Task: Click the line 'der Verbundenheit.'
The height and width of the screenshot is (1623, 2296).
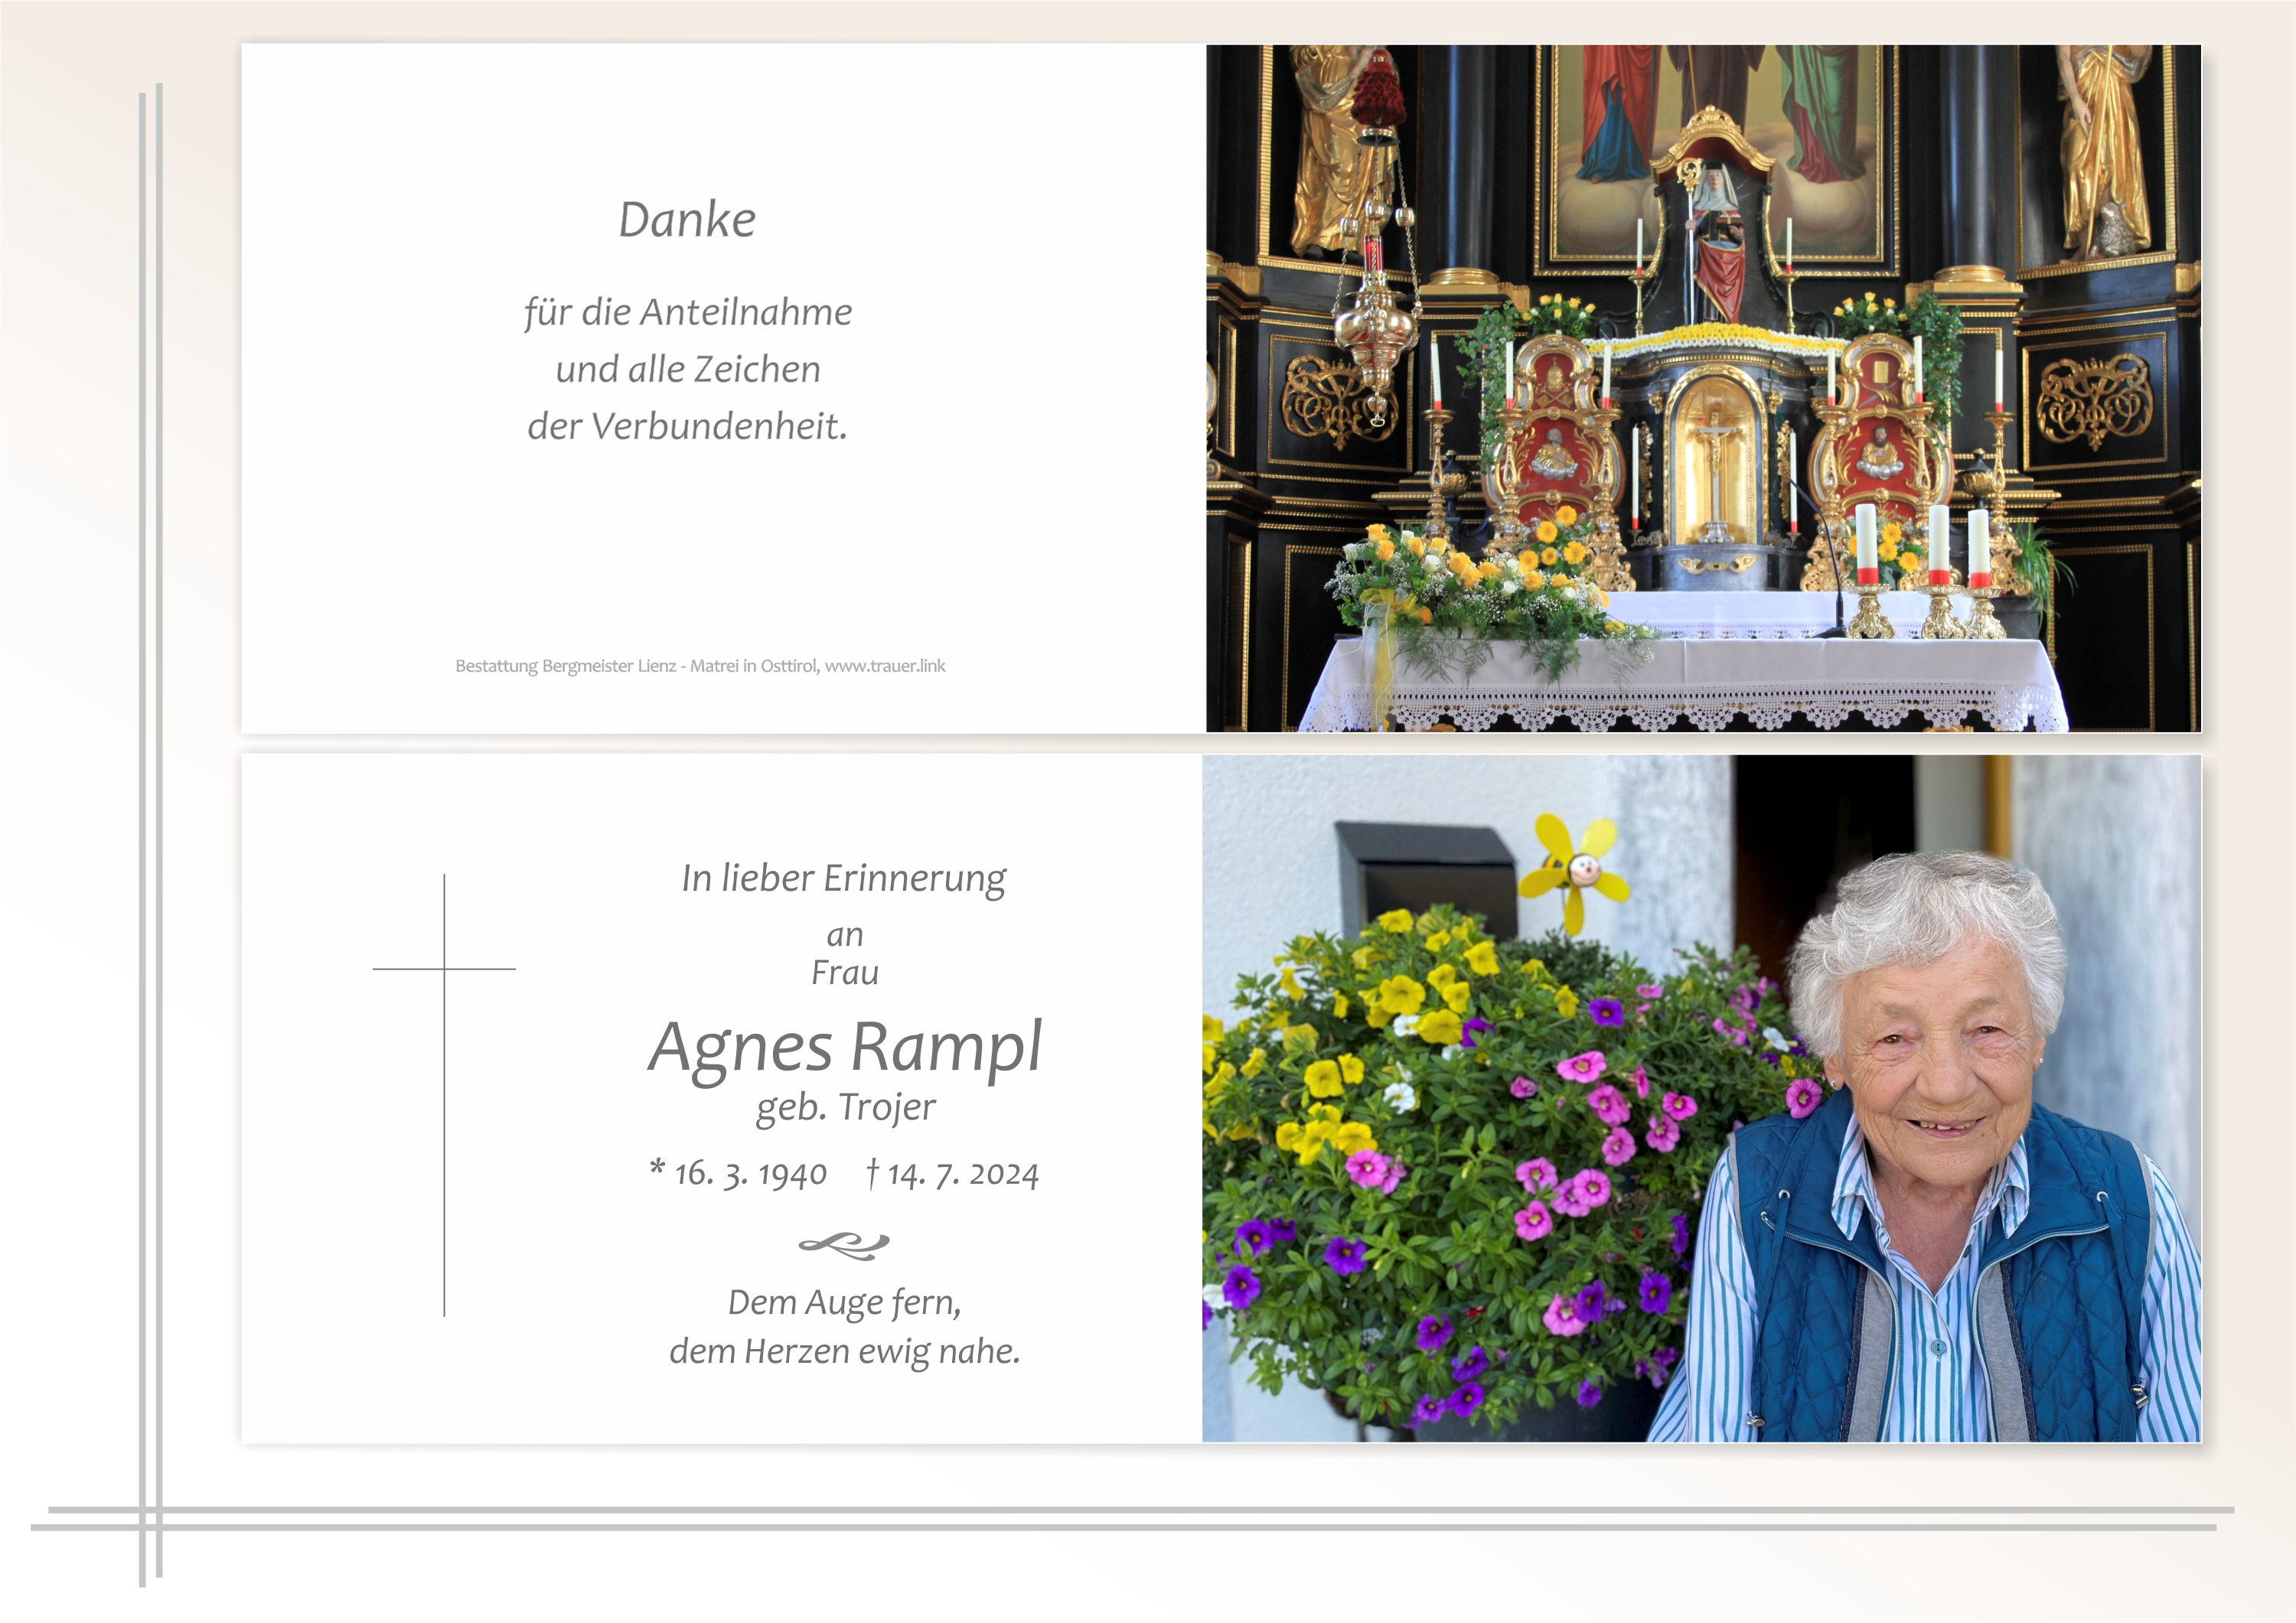Action: coord(688,426)
